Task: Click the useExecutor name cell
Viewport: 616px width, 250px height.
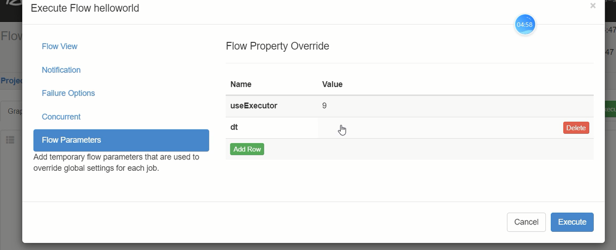Action: [254, 106]
